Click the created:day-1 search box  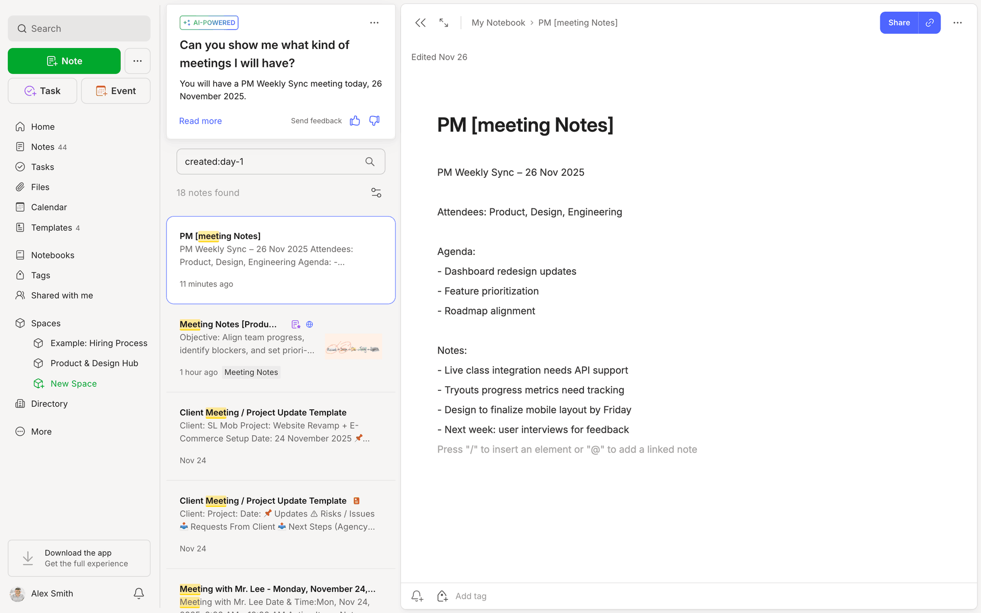281,161
